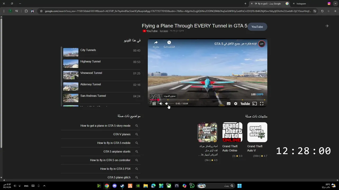Open Microsoft Edge from the taskbar
The width and height of the screenshot is (339, 190).
coord(153,186)
